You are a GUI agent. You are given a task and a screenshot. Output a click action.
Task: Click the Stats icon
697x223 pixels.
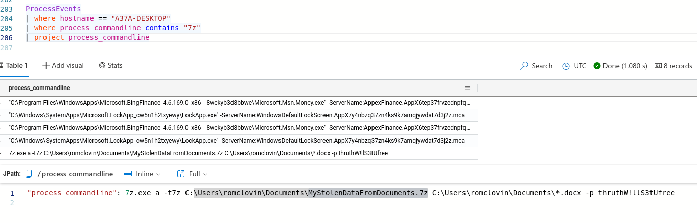pos(102,65)
